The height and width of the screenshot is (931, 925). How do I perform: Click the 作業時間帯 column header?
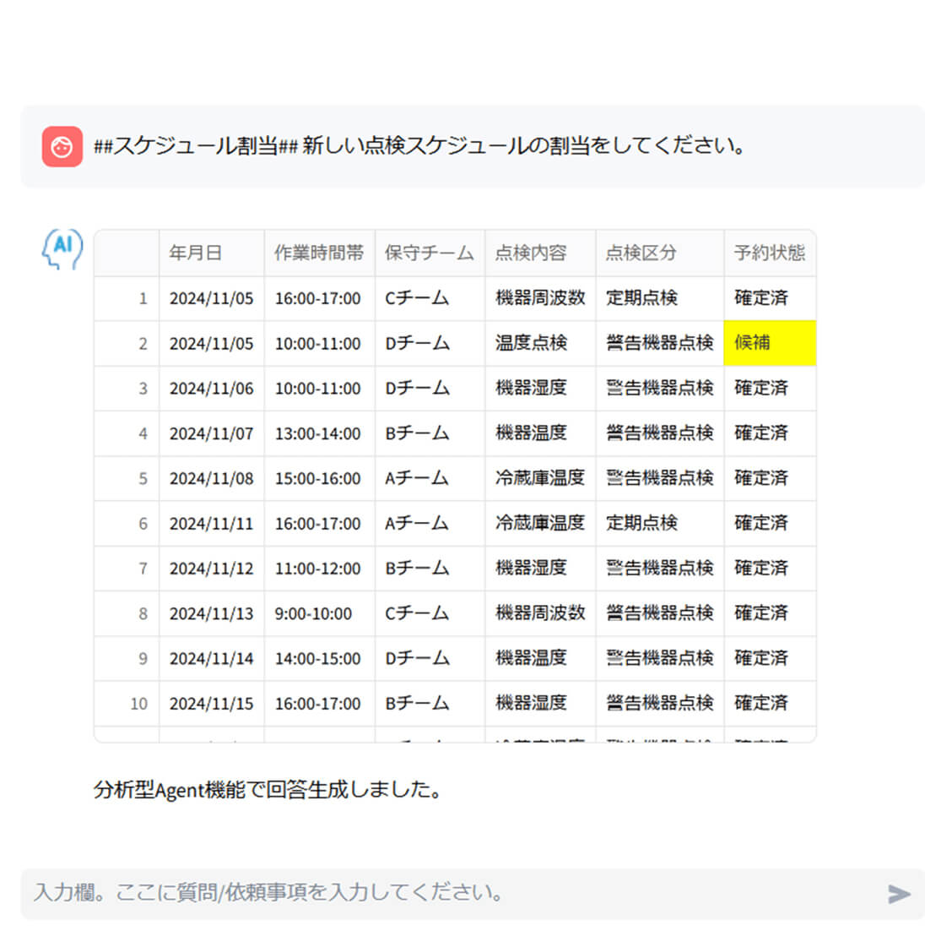(x=318, y=253)
